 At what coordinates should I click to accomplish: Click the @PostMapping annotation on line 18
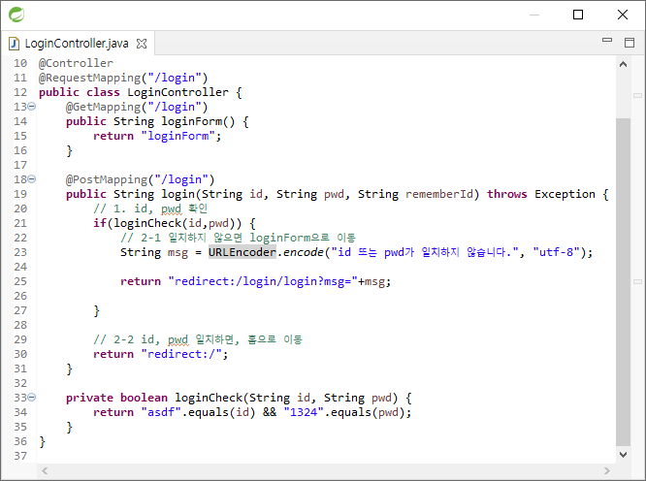(107, 179)
